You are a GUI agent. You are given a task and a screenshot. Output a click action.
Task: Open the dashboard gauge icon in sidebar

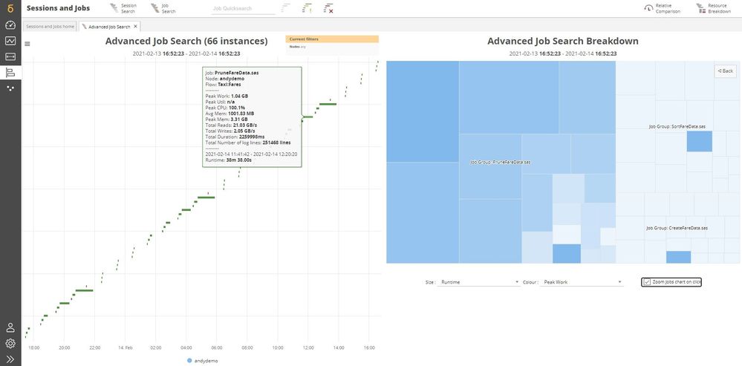(10, 24)
